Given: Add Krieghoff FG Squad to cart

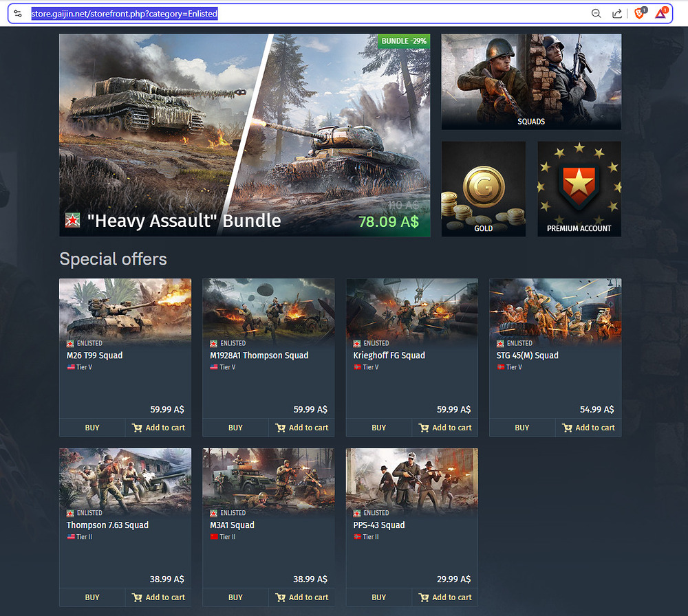Looking at the screenshot, I should click(x=445, y=428).
